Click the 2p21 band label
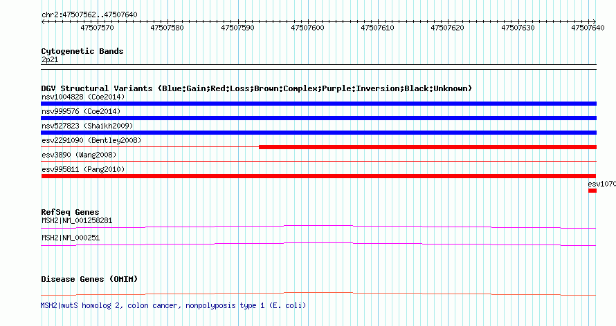The height and width of the screenshot is (326, 616). tap(50, 60)
